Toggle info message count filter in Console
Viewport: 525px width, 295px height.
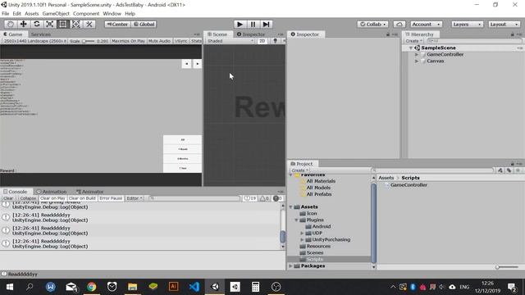tap(249, 198)
